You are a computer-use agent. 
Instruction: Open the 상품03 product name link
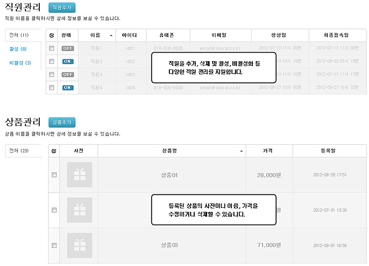pos(169,245)
